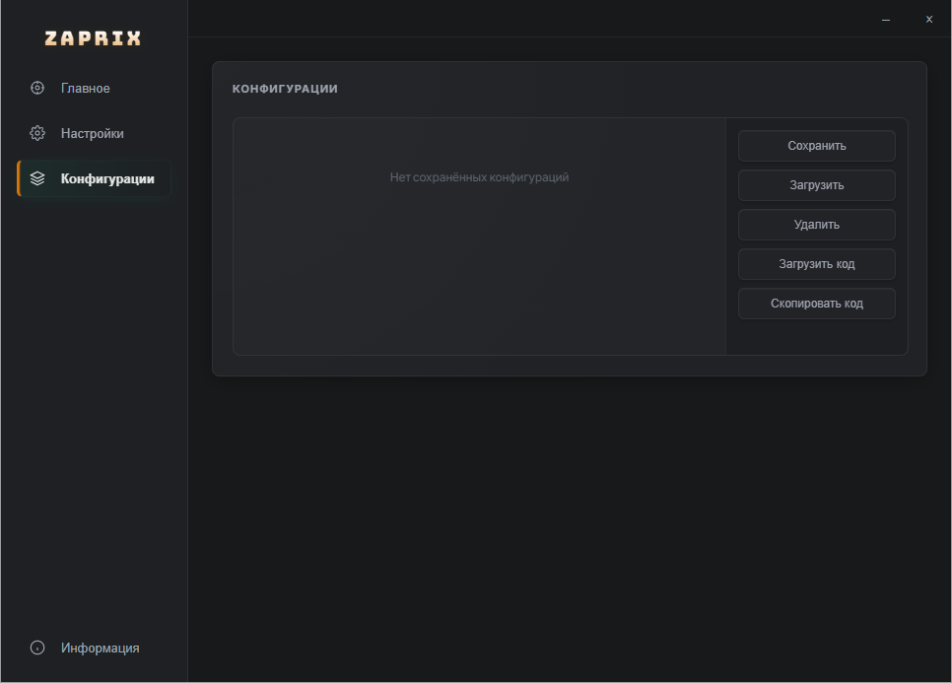Viewport: 952px width, 683px height.
Task: Click the Загрузить button
Action: point(817,185)
